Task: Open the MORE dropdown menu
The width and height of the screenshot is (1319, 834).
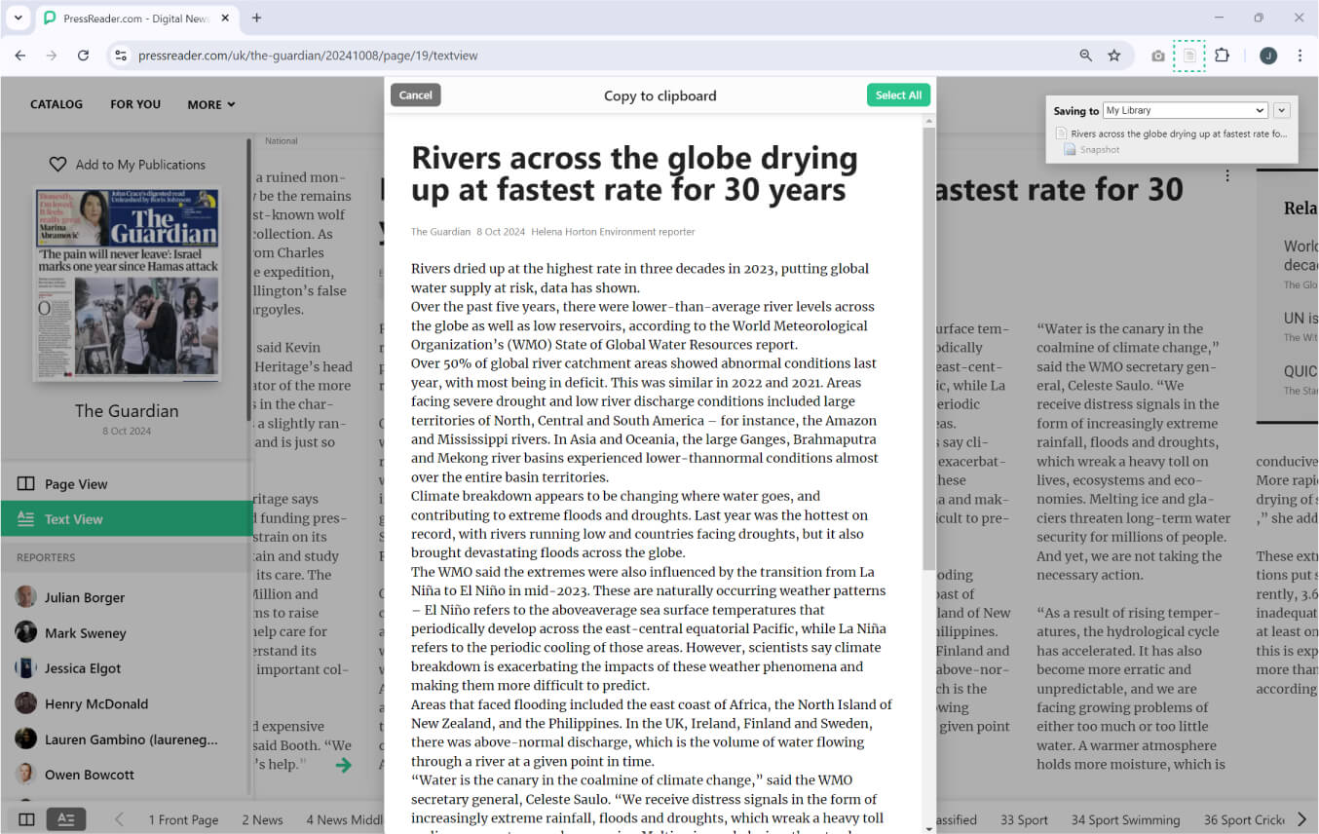Action: pyautogui.click(x=210, y=104)
